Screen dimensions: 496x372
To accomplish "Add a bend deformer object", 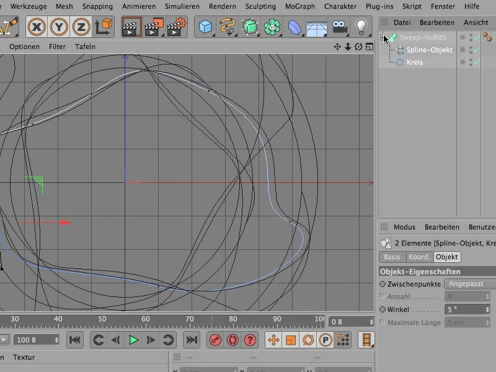I will pyautogui.click(x=294, y=27).
